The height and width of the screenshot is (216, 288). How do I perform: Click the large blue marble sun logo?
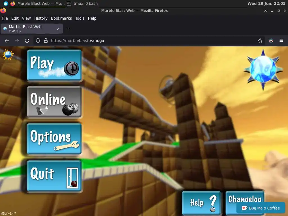pyautogui.click(x=263, y=70)
